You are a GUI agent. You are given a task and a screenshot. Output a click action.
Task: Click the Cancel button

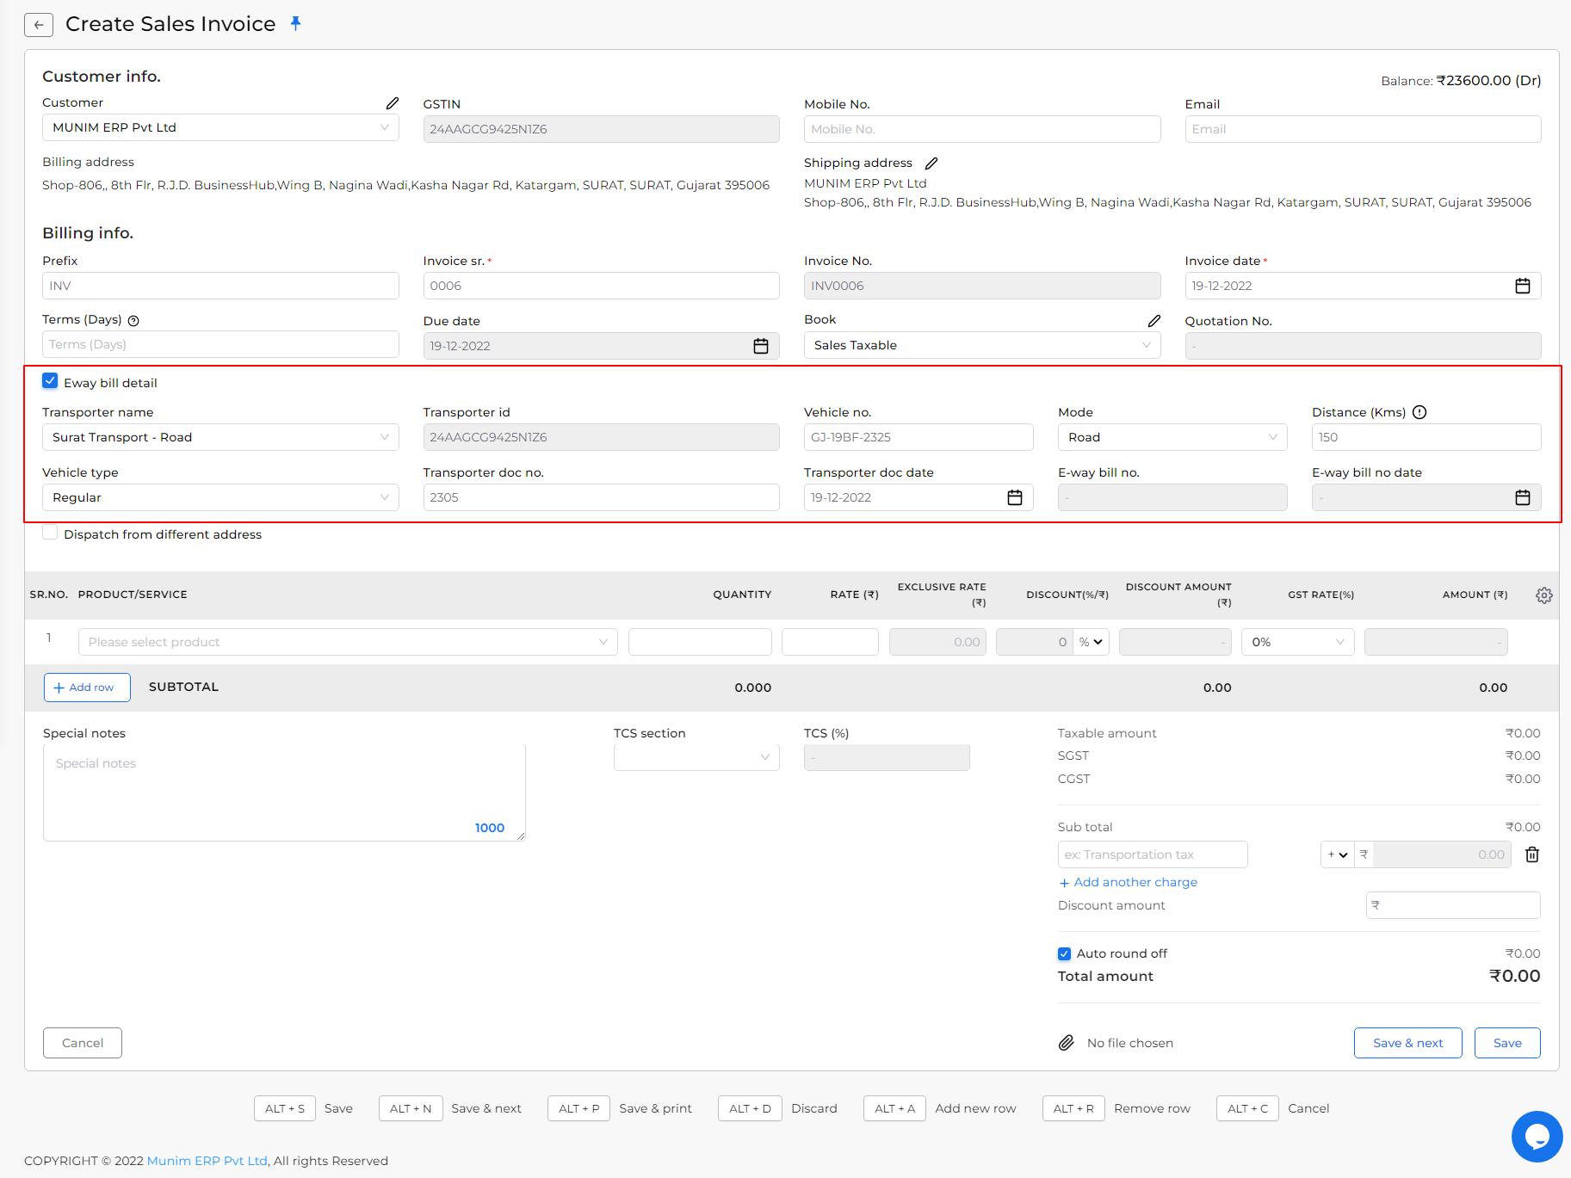pos(83,1043)
